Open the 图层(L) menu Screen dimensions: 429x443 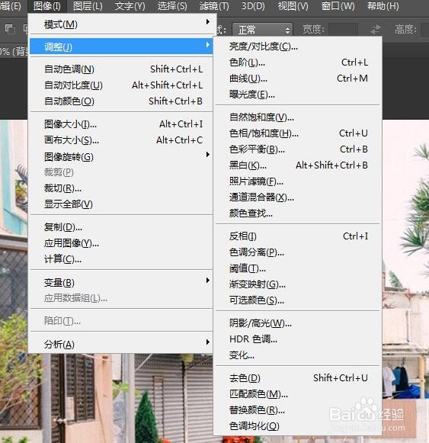(88, 6)
